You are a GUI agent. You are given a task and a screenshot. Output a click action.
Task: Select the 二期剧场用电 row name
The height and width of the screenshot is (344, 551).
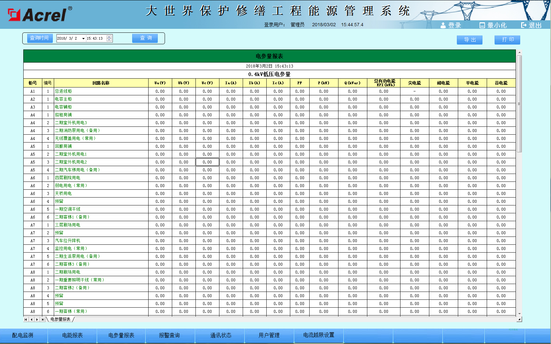click(68, 272)
